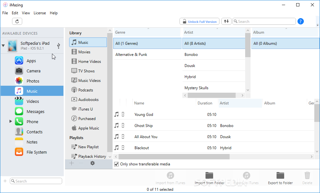This screenshot has height=193, width=320.
Task: Sort by Album browser column header
Action: 285,32
